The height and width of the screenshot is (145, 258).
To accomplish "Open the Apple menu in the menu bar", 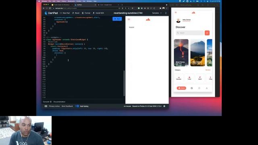I will [x=39, y=1].
